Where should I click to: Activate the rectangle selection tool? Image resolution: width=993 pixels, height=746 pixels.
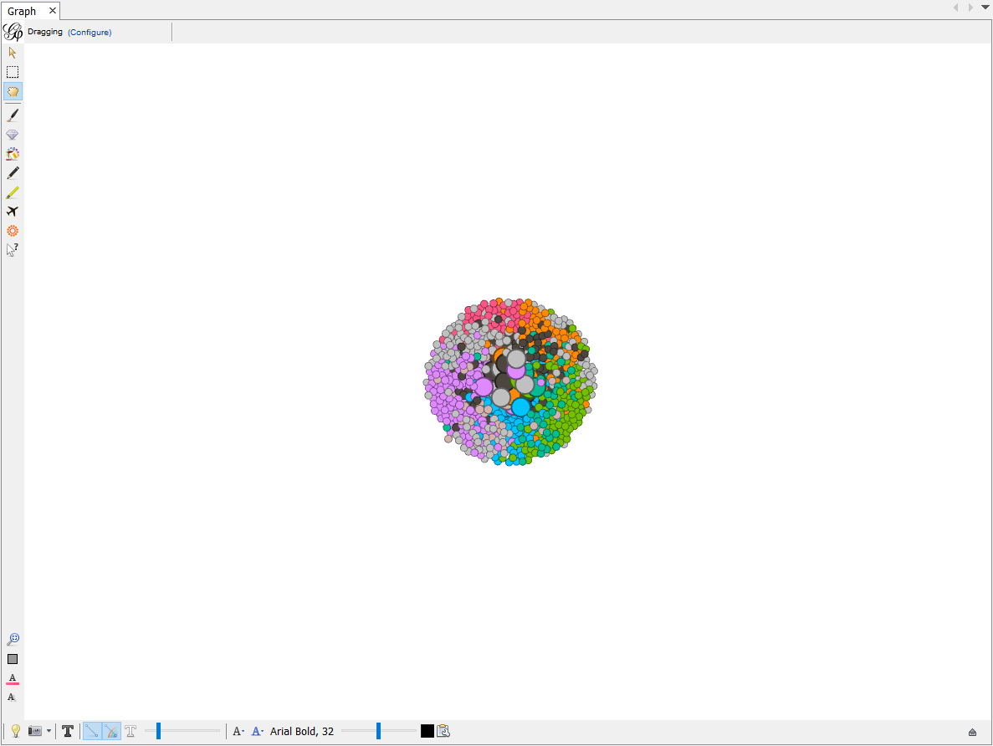point(13,72)
